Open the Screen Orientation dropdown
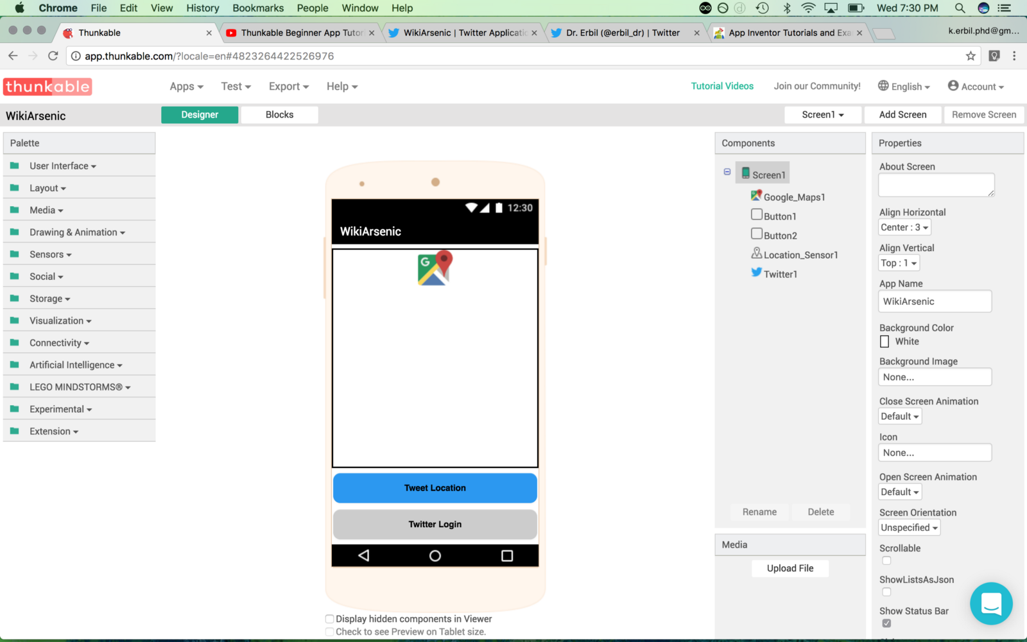1027x642 pixels. [x=909, y=528]
